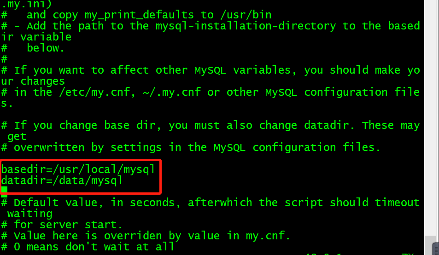
Task: Place cursor on datadir=/data/mysql line
Action: point(62,180)
